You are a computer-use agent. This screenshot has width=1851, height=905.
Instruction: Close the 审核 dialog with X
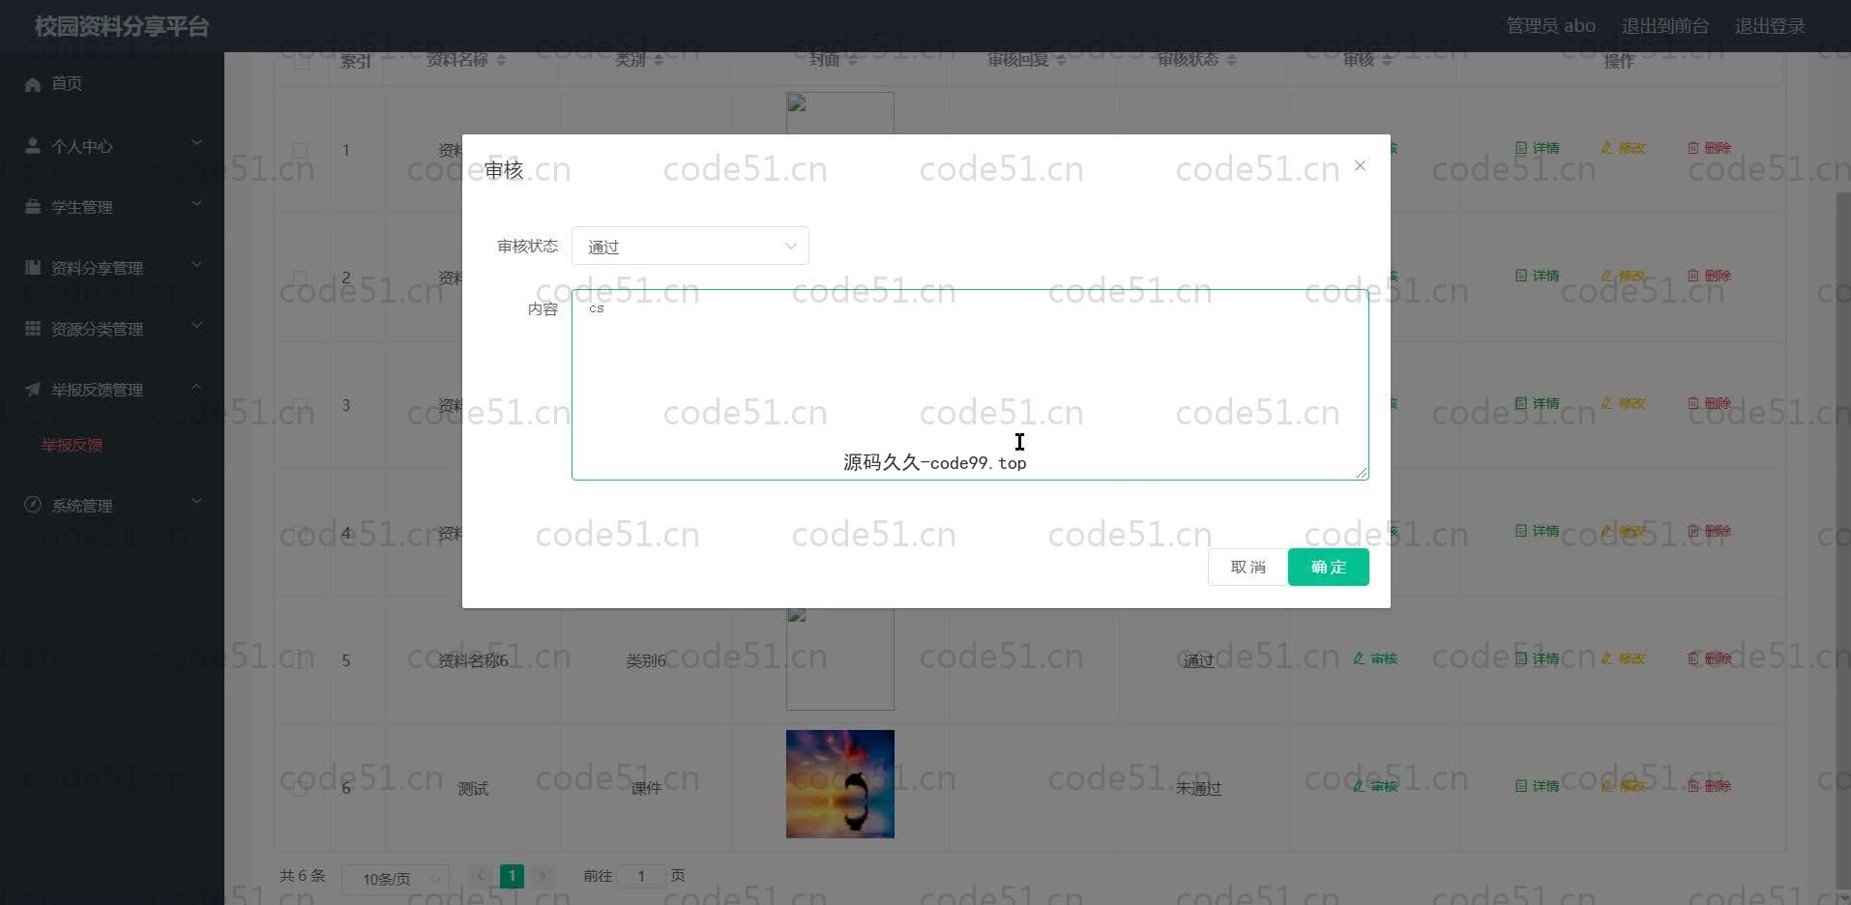pyautogui.click(x=1360, y=165)
